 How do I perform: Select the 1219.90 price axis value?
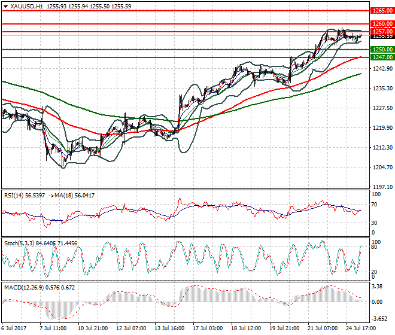coord(382,127)
